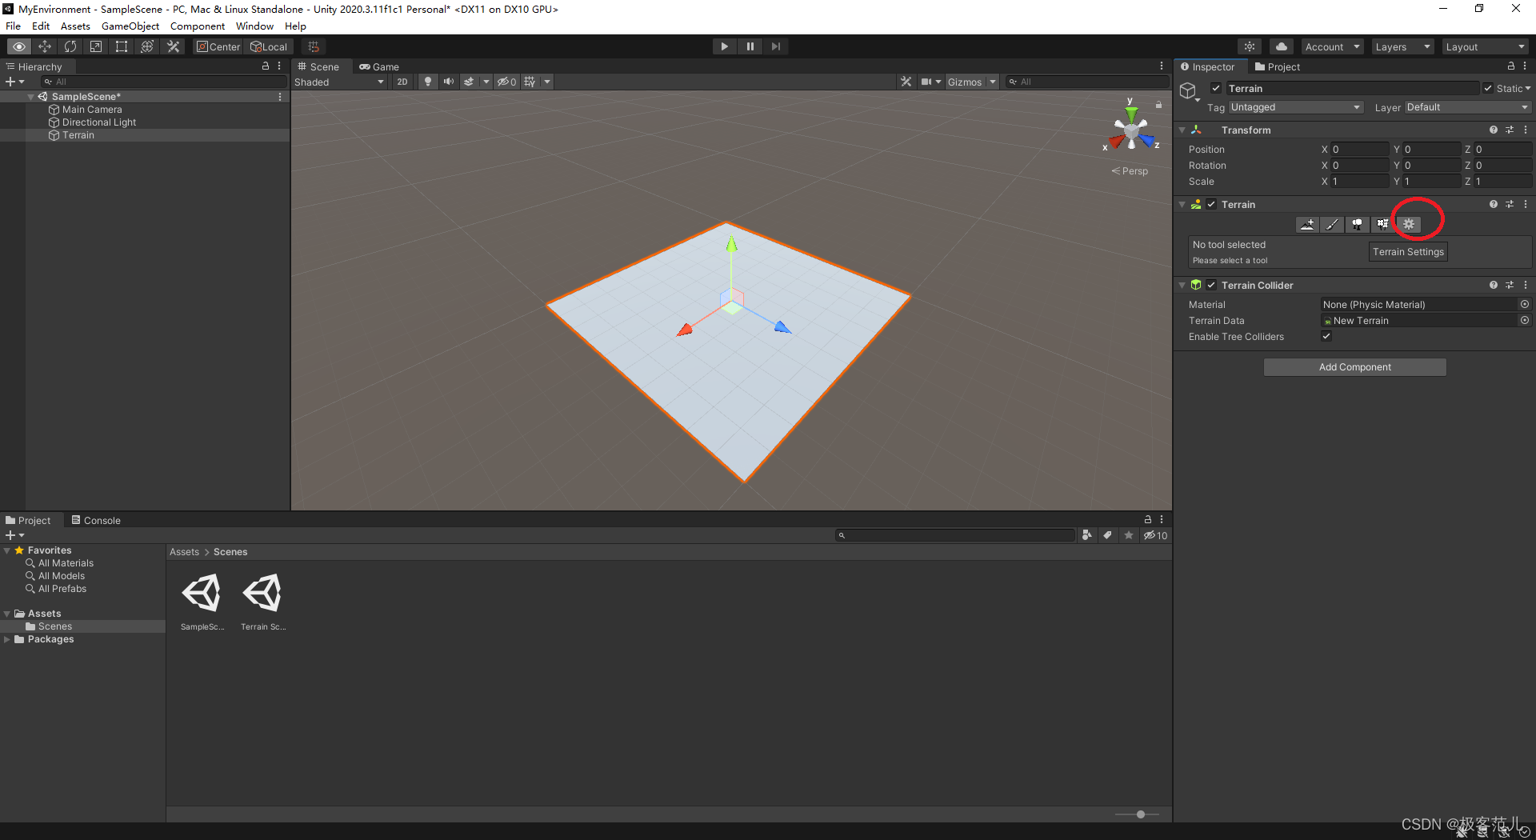Open the Assets menu
Viewport: 1536px width, 840px height.
coord(75,26)
